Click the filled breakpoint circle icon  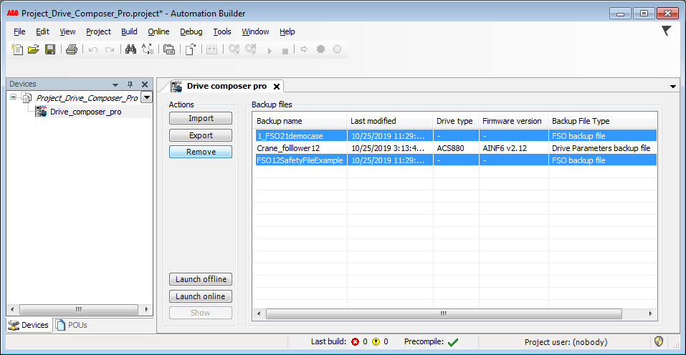click(x=320, y=49)
